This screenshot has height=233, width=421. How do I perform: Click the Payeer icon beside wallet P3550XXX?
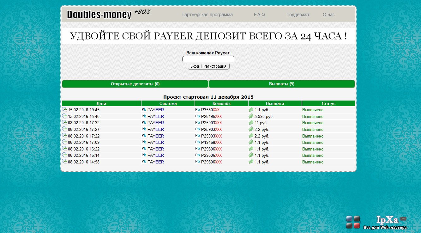pyautogui.click(x=198, y=110)
